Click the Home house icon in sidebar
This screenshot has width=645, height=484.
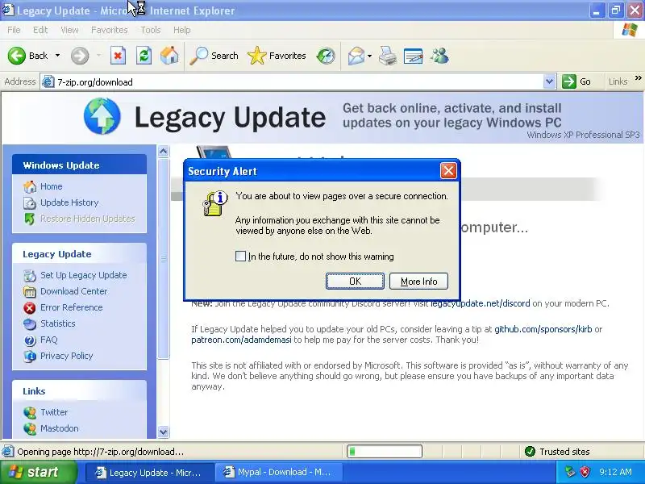(30, 186)
